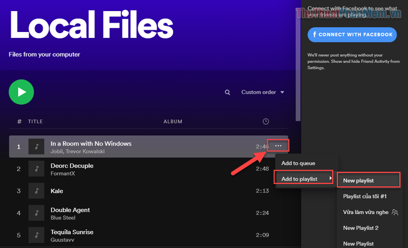The height and width of the screenshot is (248, 408).
Task: Click the green Play button
Action: [x=22, y=92]
